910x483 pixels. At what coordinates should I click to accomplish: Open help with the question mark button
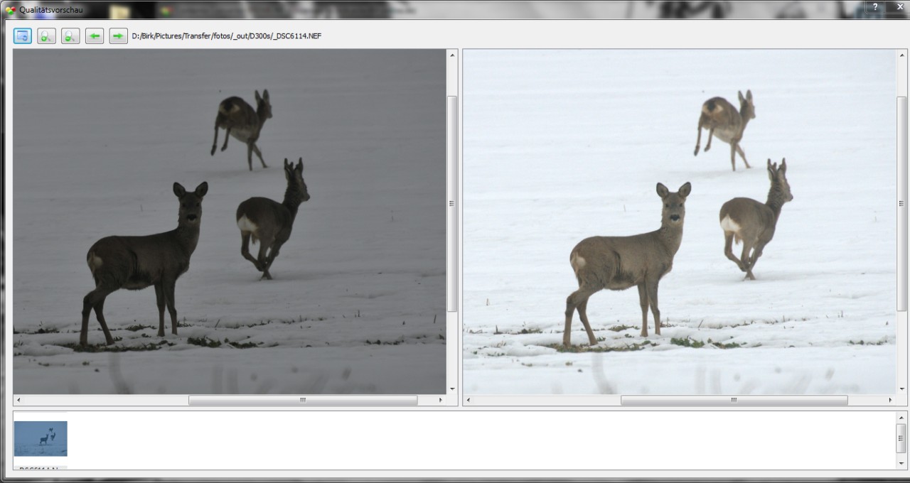(875, 7)
